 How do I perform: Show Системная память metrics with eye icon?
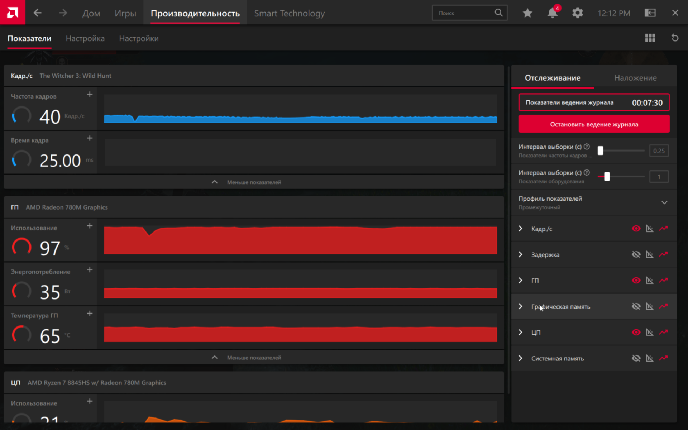636,358
